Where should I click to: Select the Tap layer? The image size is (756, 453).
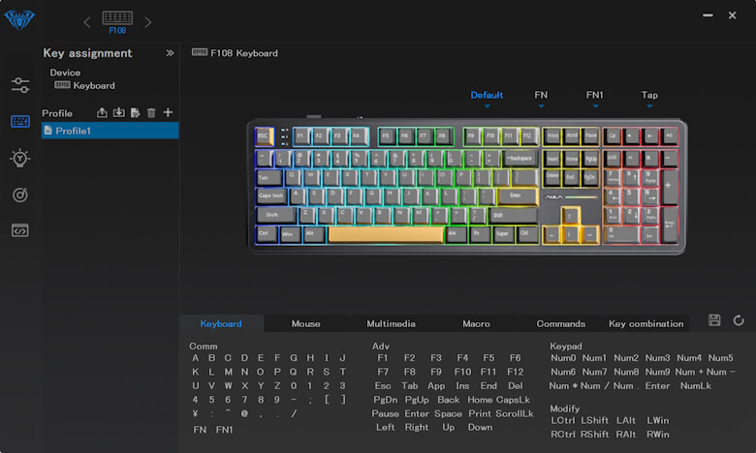tap(649, 95)
